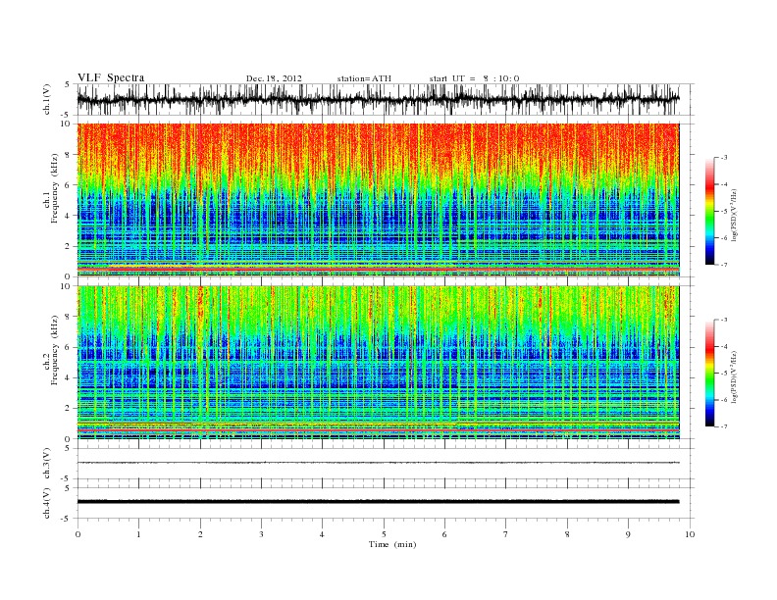Click the "ch.1(V)" waveform axis label
This screenshot has height=600, width=777.
pos(47,99)
